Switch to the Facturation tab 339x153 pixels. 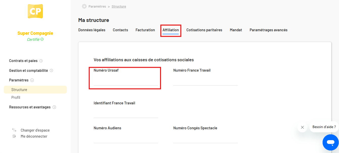click(145, 30)
